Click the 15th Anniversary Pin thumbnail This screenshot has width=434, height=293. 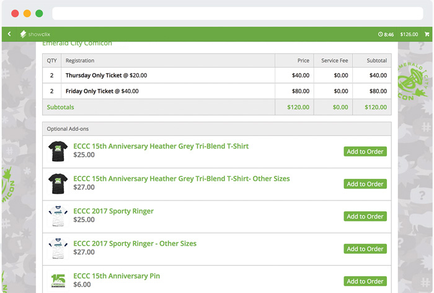pos(58,281)
